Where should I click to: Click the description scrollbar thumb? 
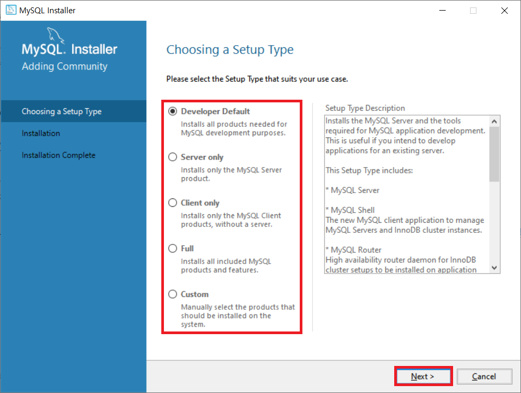[x=494, y=154]
